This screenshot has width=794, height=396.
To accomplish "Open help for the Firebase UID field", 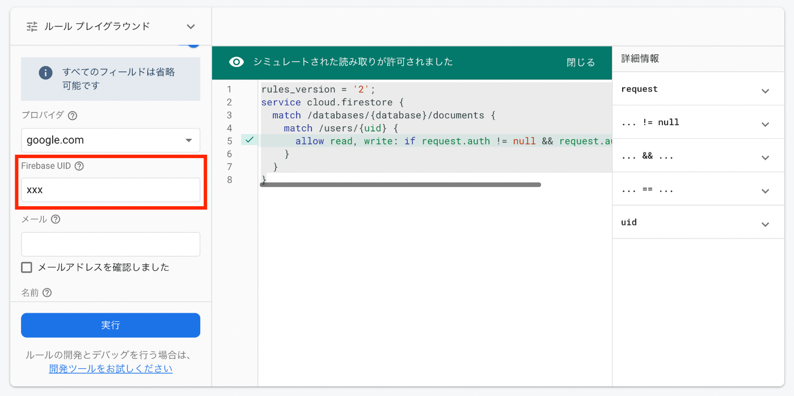I will [79, 166].
